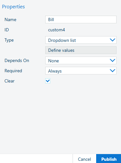Viewport: 121px width, 163px height.
Task: Expand the Depends On box showing None
Action: click(x=81, y=60)
